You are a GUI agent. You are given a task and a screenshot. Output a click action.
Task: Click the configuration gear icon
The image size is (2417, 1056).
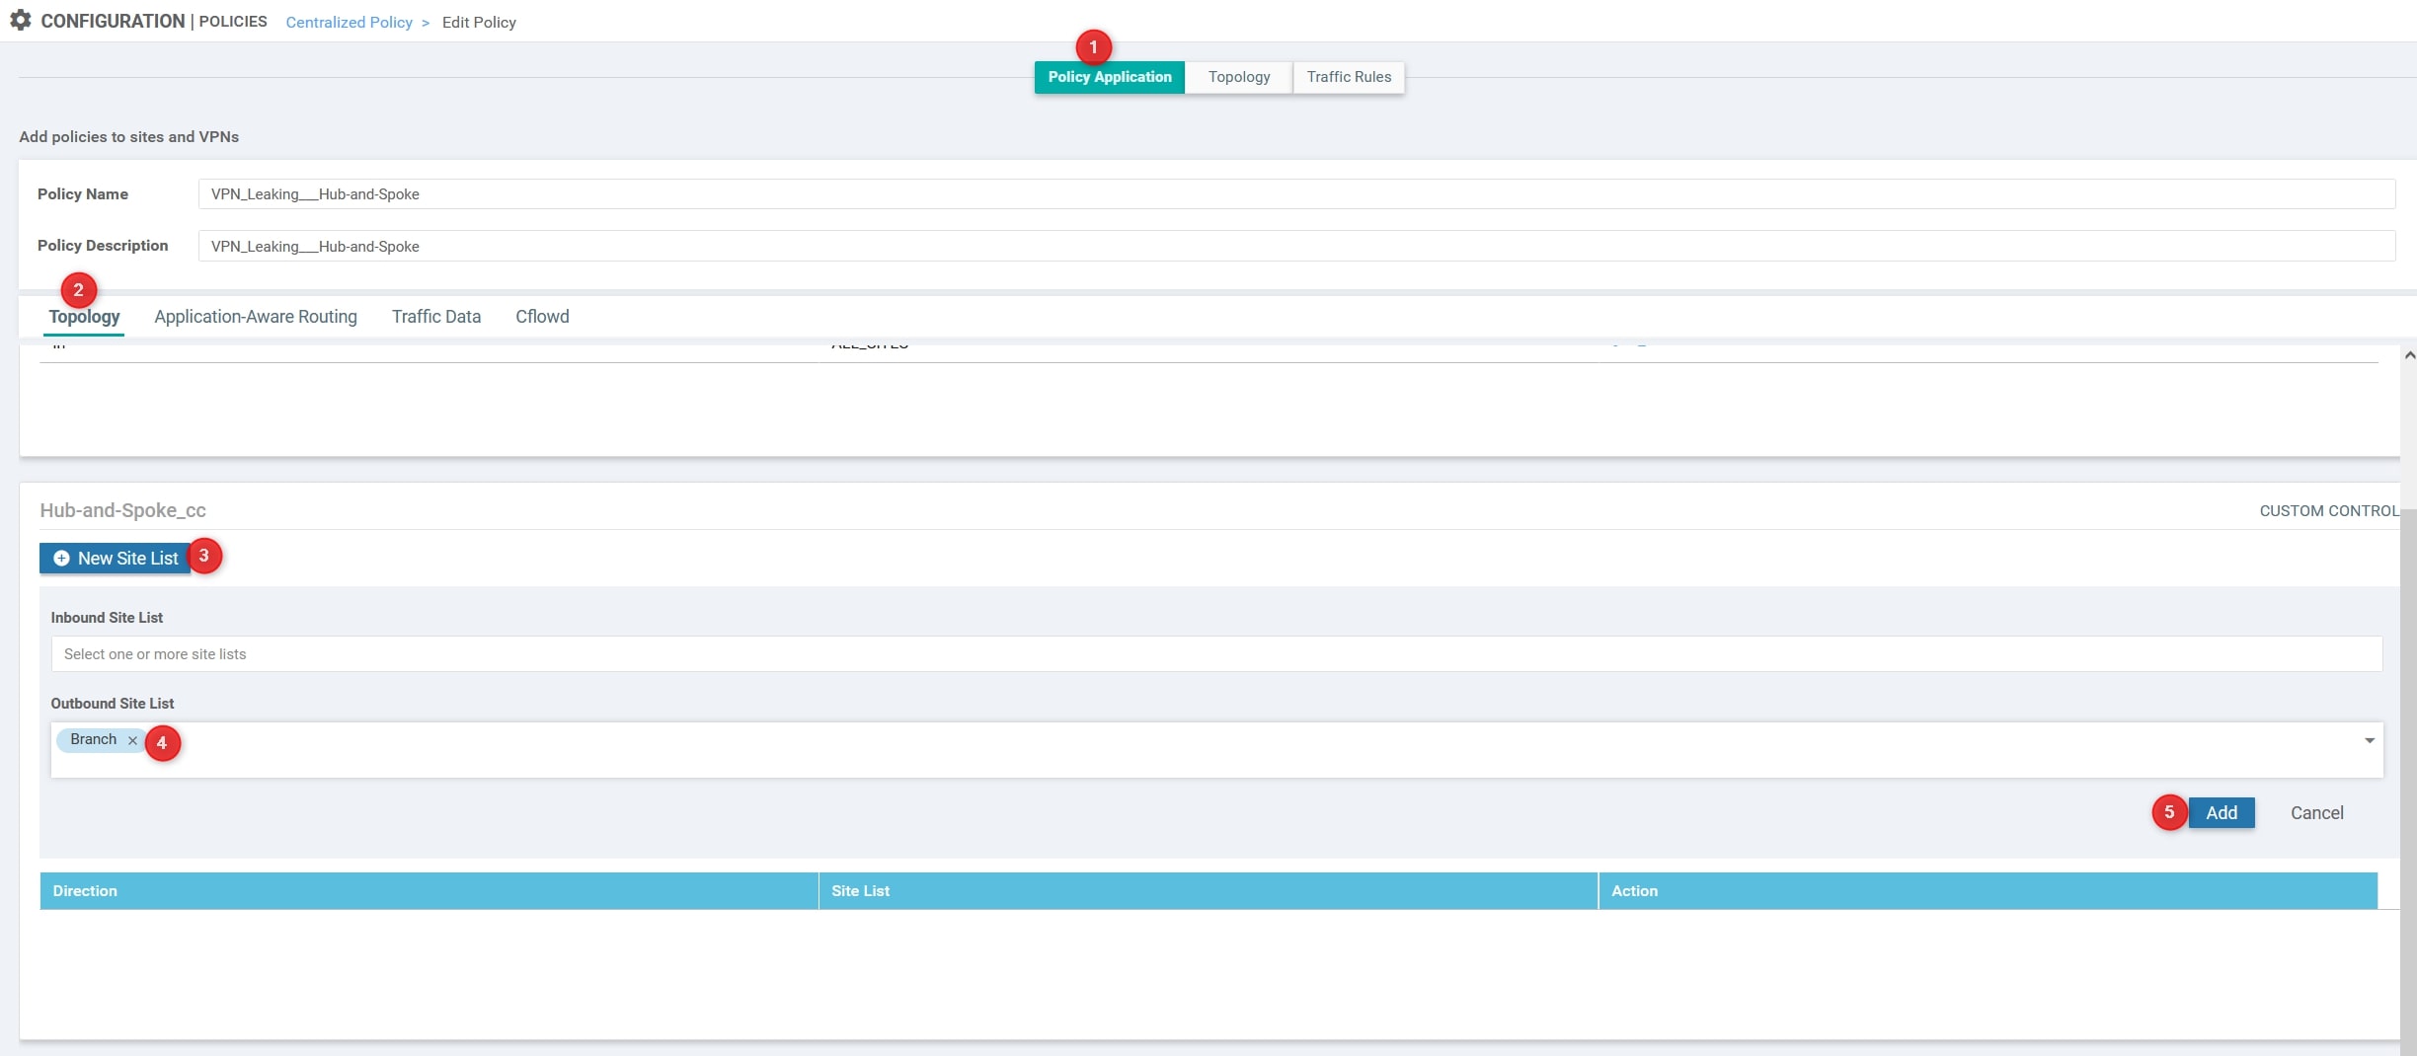coord(21,21)
